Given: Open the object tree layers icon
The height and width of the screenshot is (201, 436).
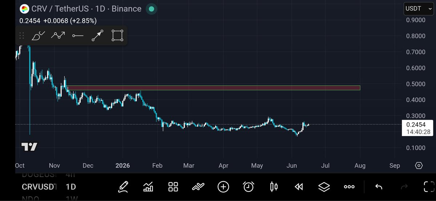Looking at the screenshot, I should click(x=324, y=187).
